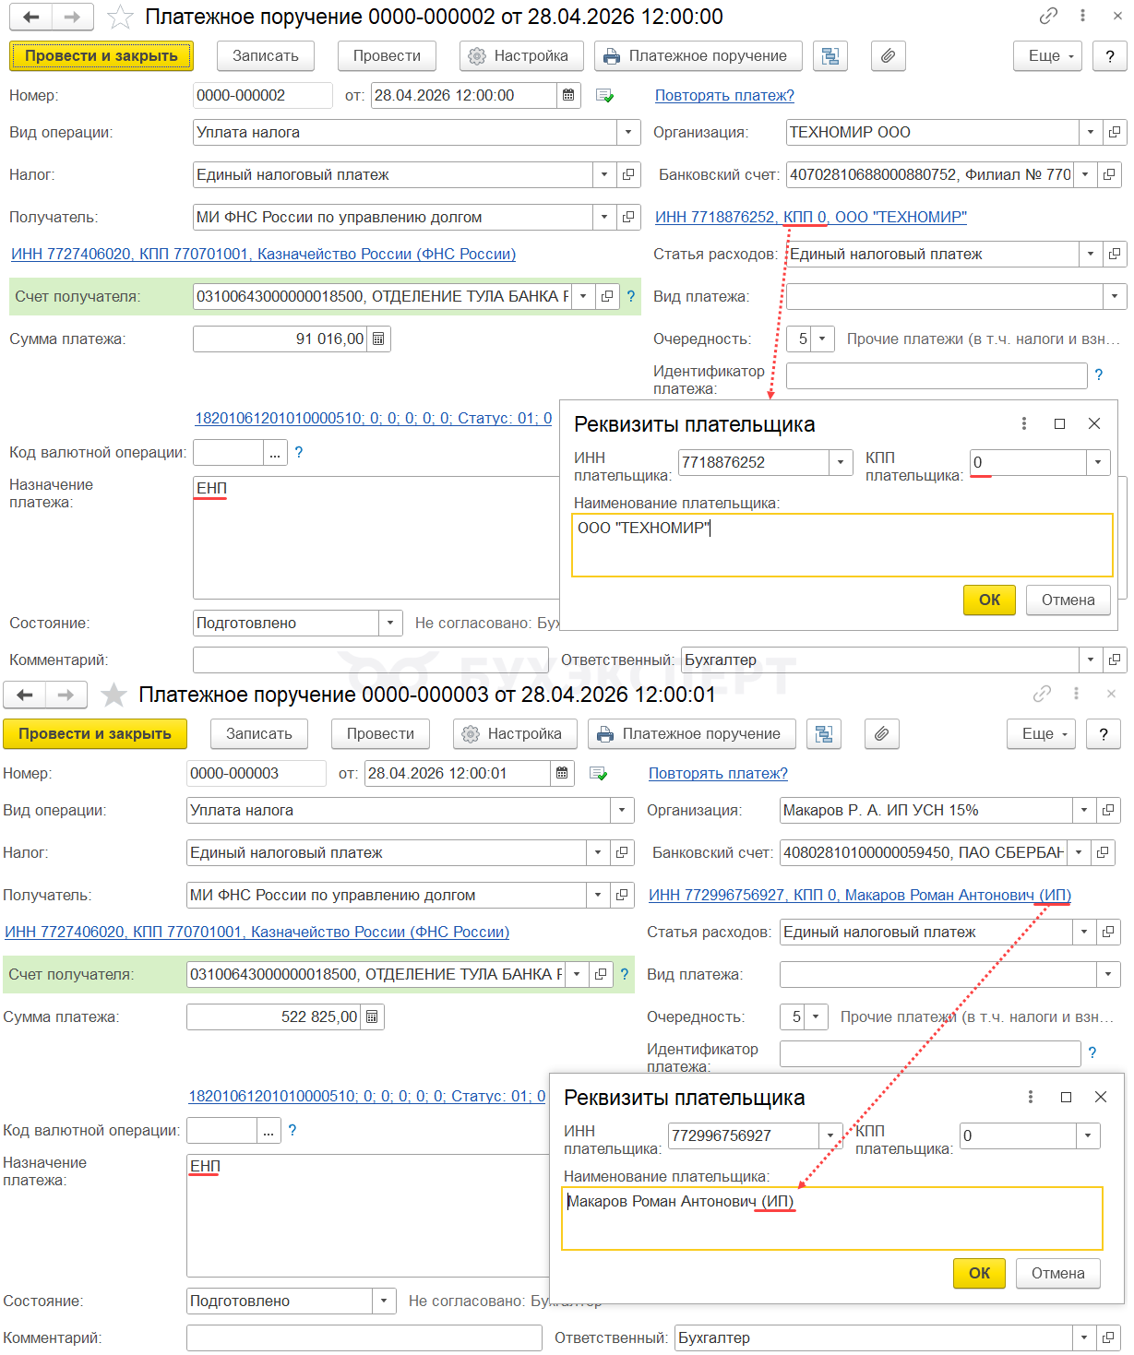
Task: Open calculator for sum 522 825,00
Action: [372, 1016]
